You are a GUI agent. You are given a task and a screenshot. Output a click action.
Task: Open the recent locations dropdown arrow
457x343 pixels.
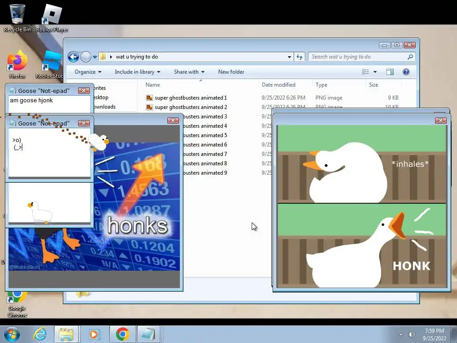(x=95, y=57)
